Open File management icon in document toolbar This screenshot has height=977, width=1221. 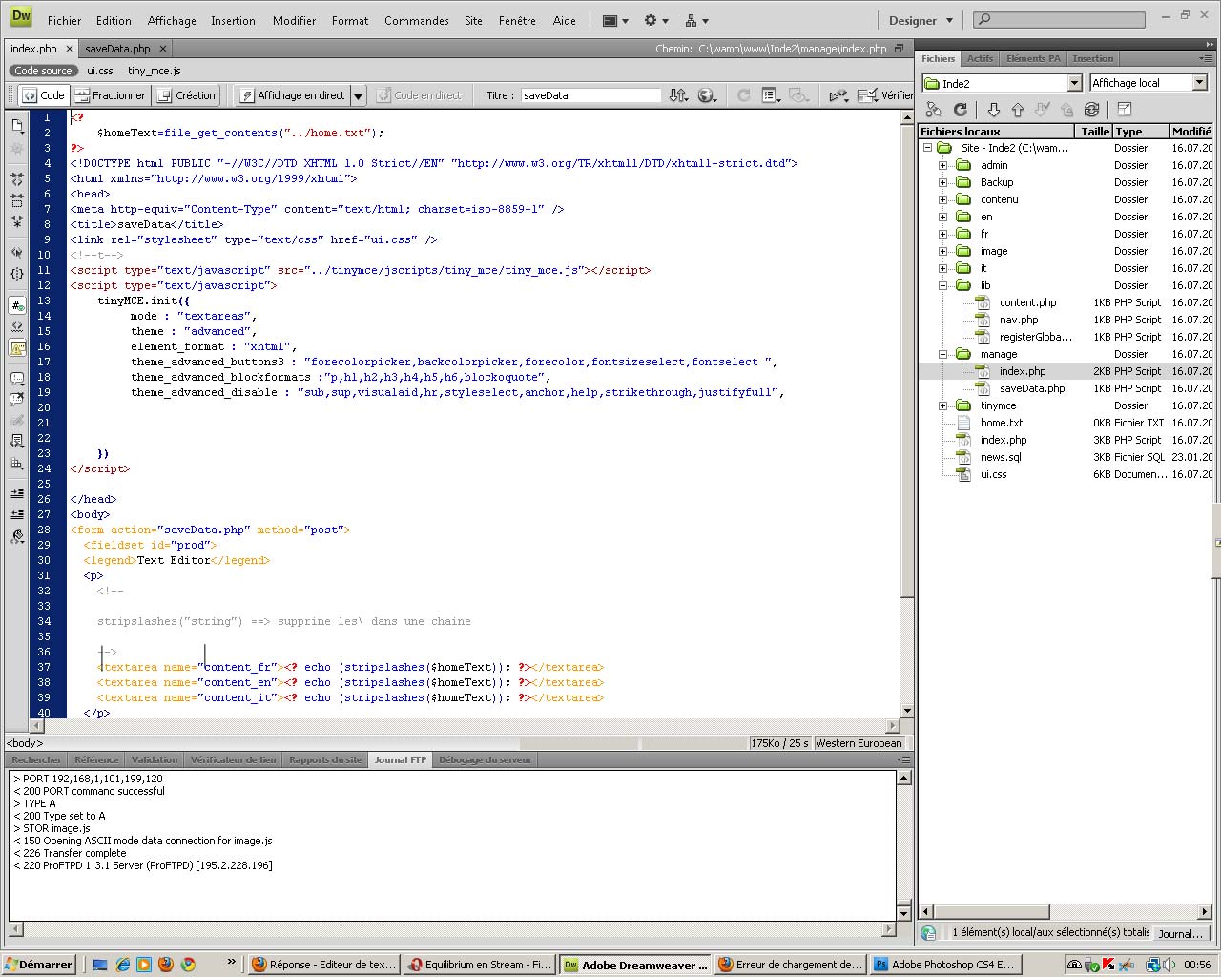click(678, 95)
